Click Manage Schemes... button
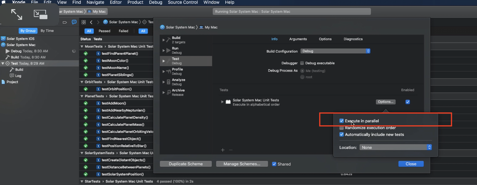 (x=242, y=164)
